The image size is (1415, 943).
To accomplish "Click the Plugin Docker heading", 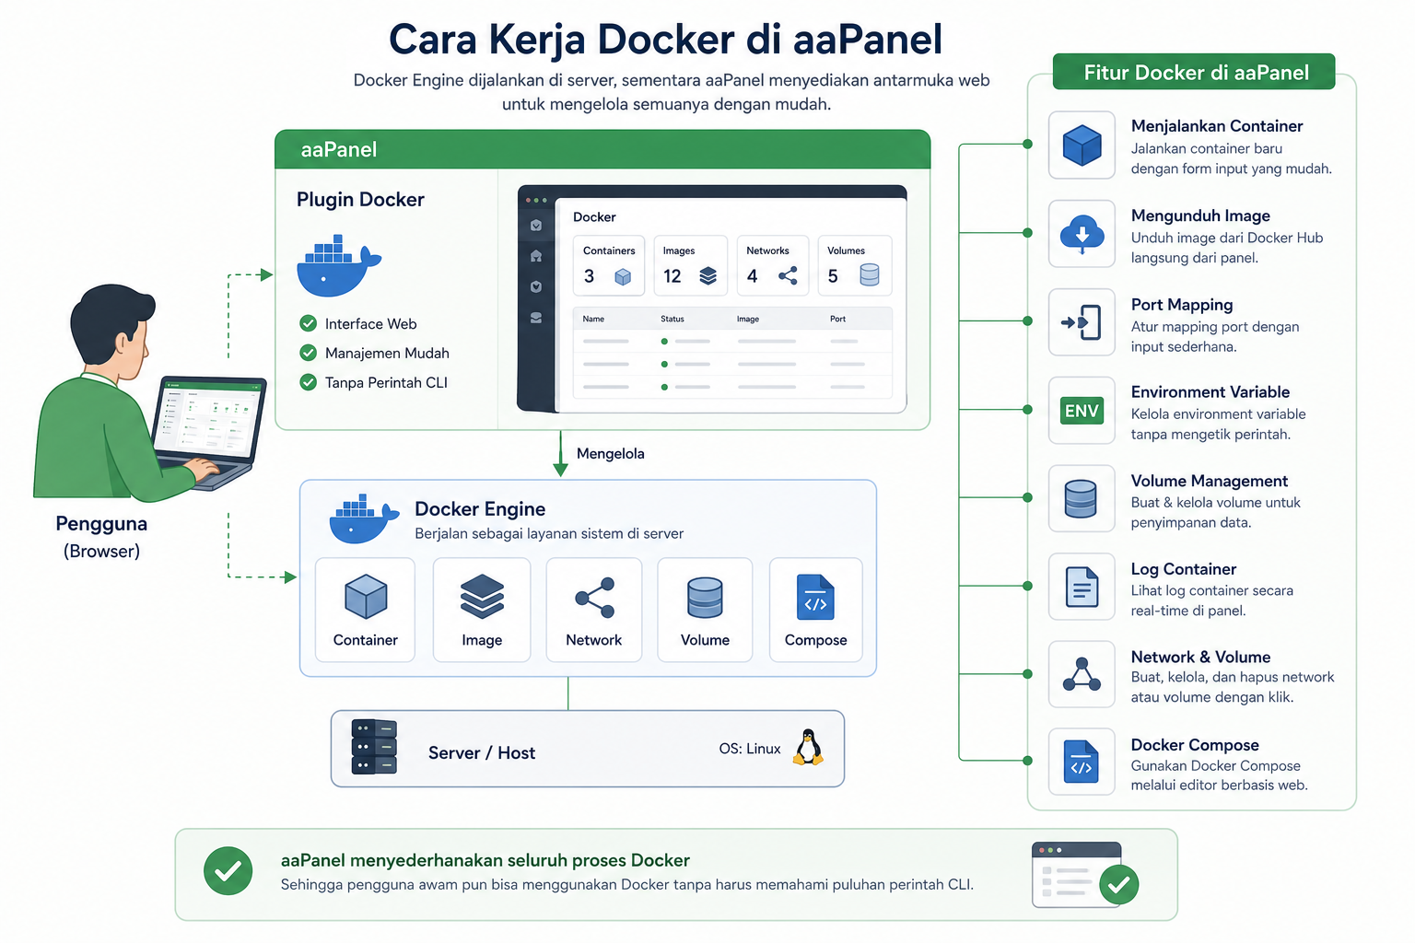I will [x=360, y=199].
